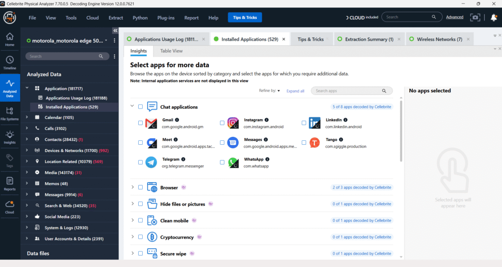
Task: Expand the Browser category
Action: (x=132, y=187)
